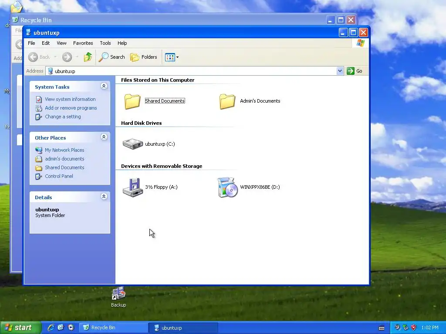
Task: Open the View menu
Action: click(61, 43)
